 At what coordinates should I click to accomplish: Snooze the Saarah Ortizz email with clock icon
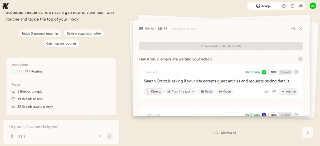coord(296,72)
